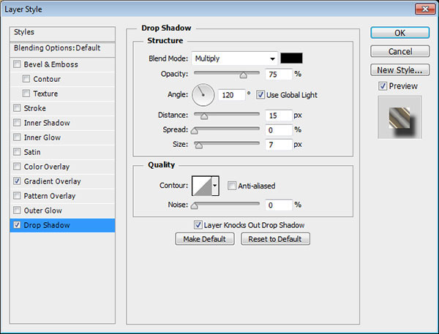This screenshot has height=334, width=439.
Task: Click the angle dial control
Action: (203, 95)
